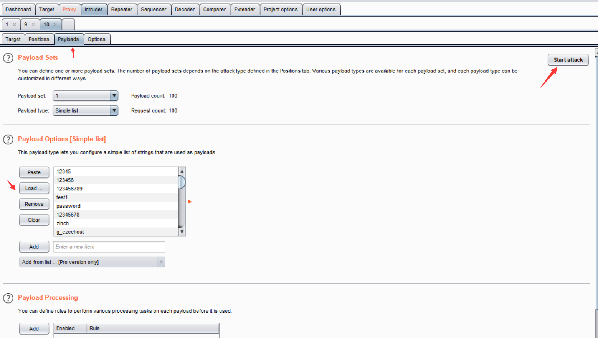Click the payload list scrollbar thumb

(x=182, y=182)
